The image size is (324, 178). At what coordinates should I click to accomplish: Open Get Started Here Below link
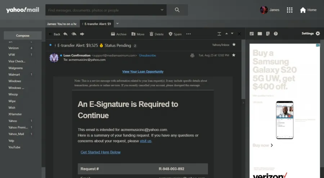coord(100,152)
